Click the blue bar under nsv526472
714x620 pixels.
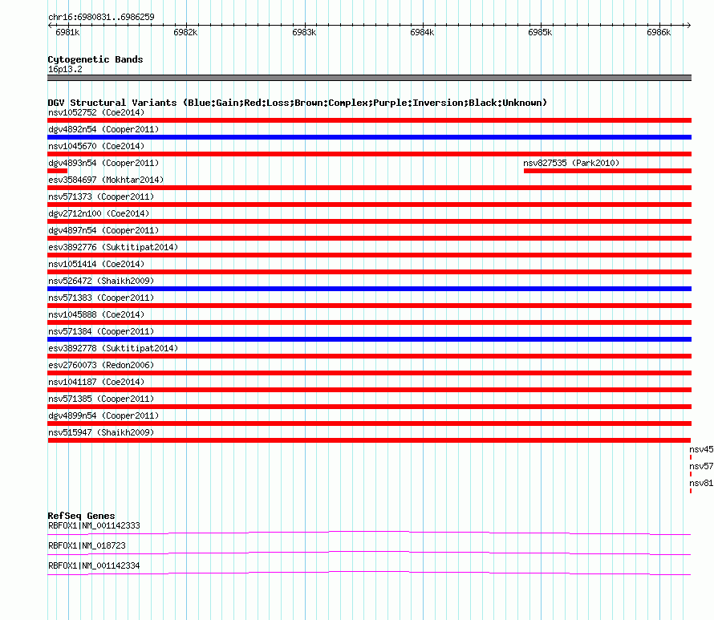click(x=369, y=289)
